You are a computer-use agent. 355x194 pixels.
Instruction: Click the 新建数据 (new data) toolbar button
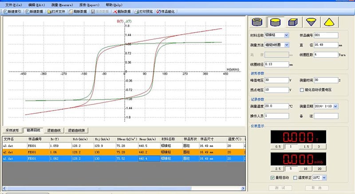point(34,12)
